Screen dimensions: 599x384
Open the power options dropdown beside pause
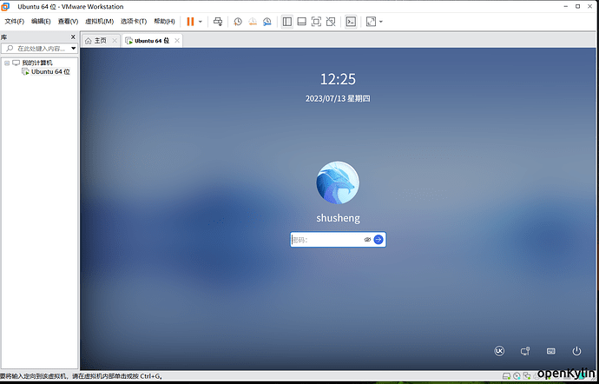[201, 21]
